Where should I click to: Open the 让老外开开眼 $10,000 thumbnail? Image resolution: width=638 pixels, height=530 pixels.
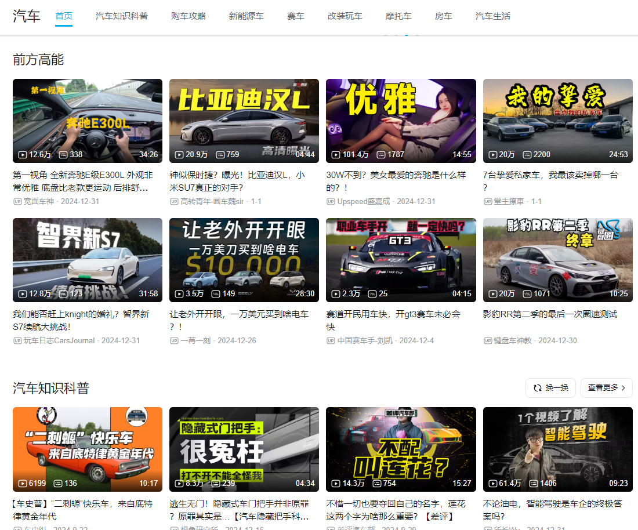point(244,260)
